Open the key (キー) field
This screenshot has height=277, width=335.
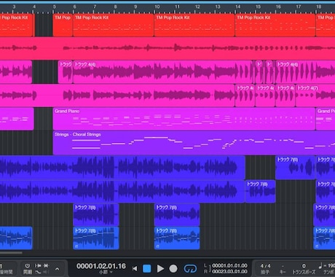coord(283,269)
